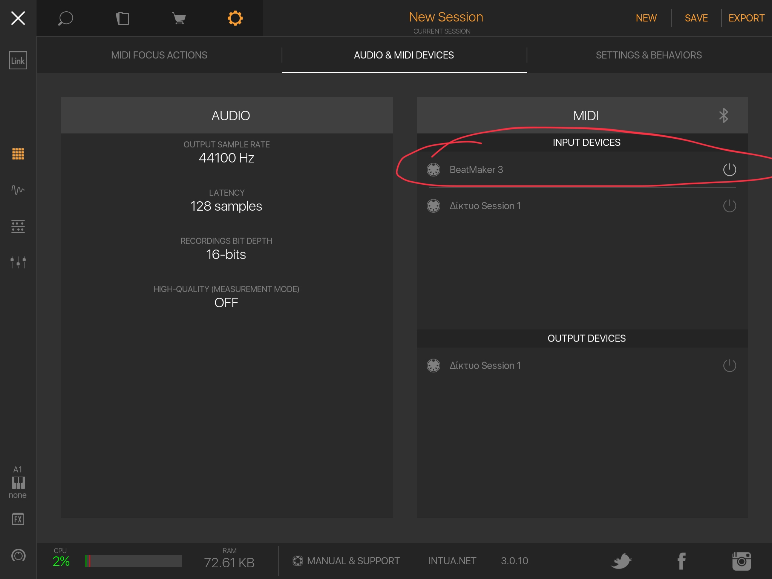Open the mixer faders icon

(x=18, y=262)
